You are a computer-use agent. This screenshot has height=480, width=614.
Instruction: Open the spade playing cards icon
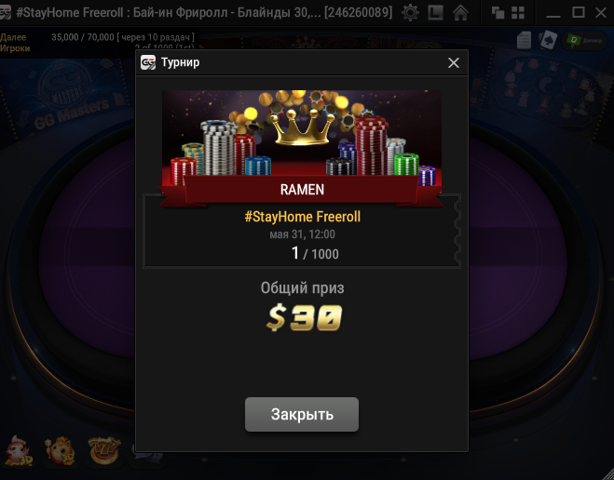click(x=548, y=40)
